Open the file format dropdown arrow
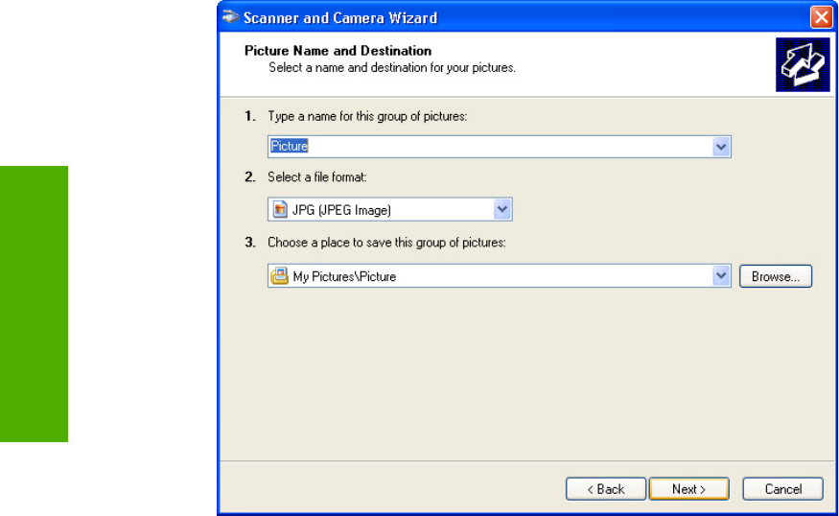The width and height of the screenshot is (839, 516). coord(502,210)
